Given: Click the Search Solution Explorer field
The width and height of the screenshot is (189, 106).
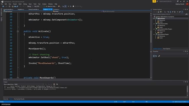Looking at the screenshot, I should click(169, 14).
